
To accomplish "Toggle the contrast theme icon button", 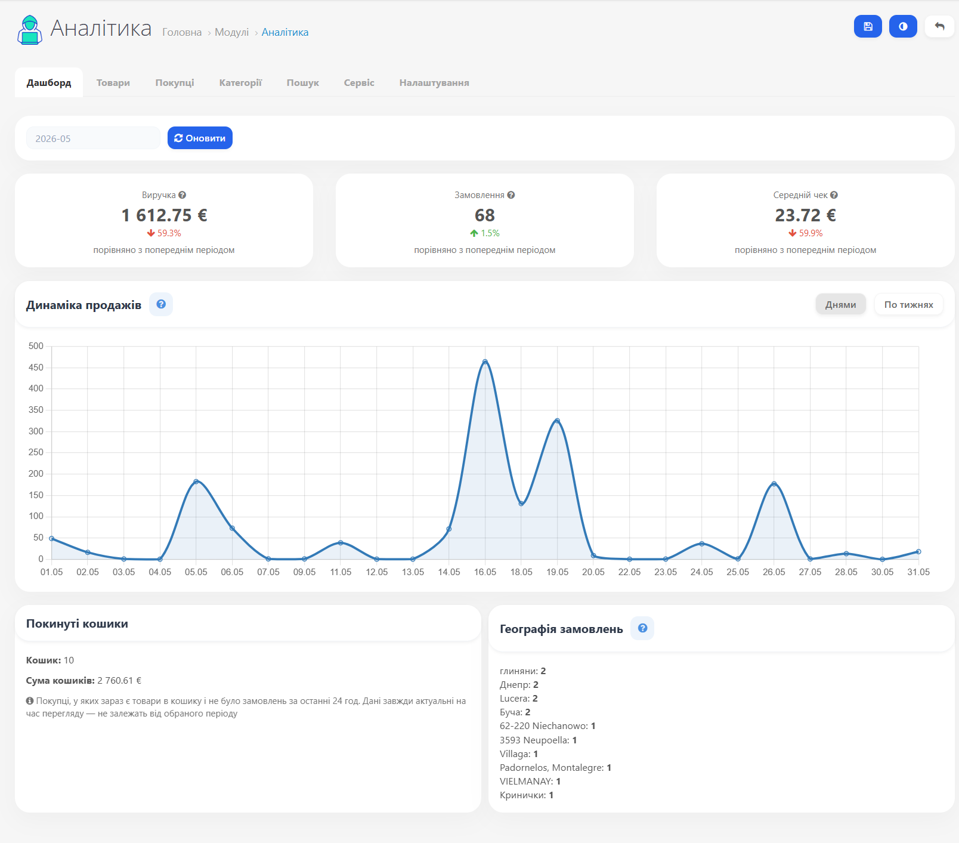I will (903, 26).
